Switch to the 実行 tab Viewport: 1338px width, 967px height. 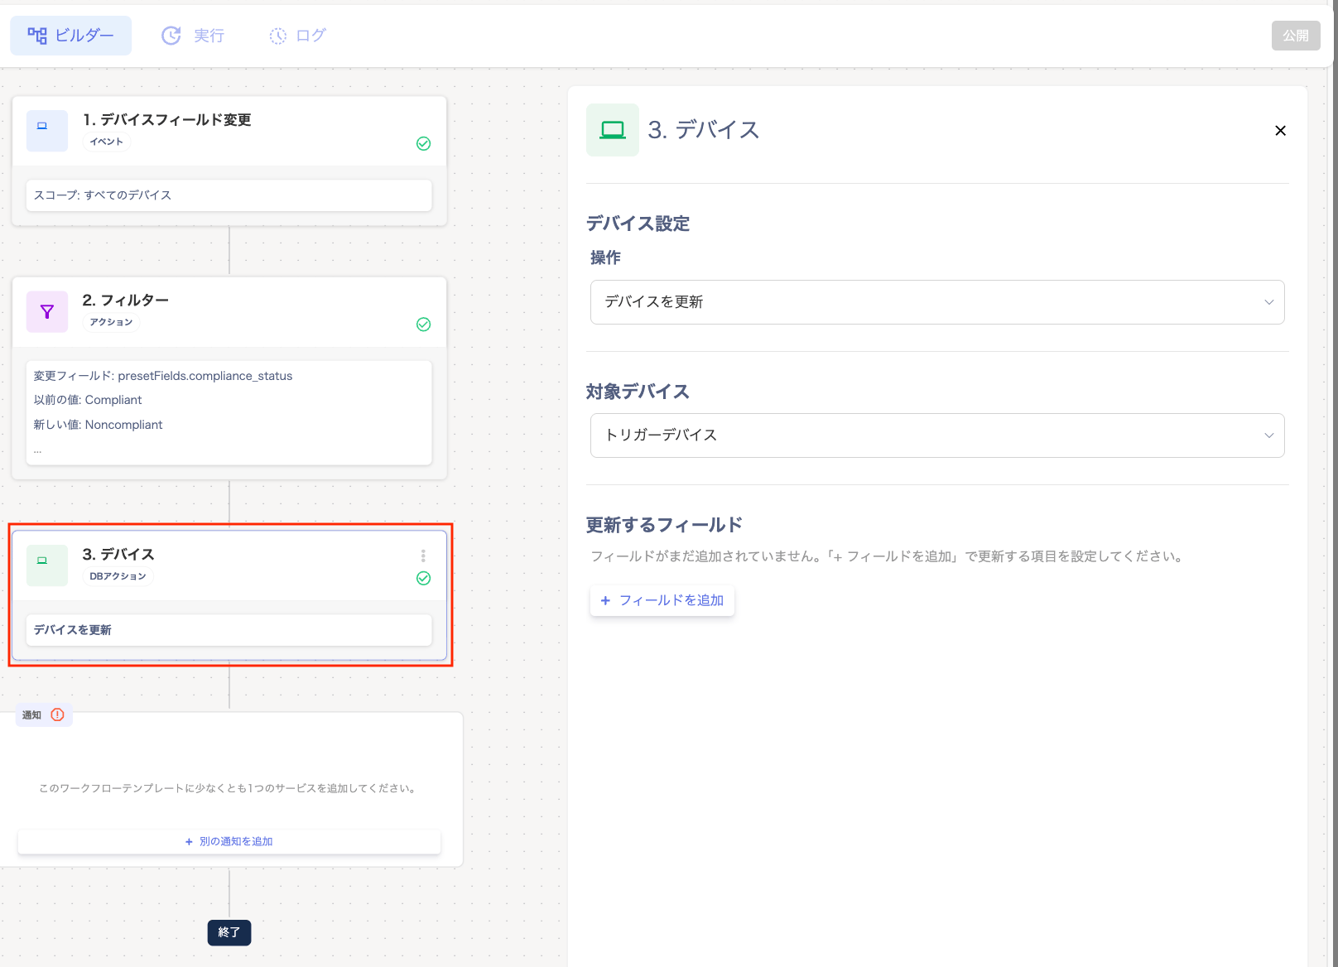point(193,36)
